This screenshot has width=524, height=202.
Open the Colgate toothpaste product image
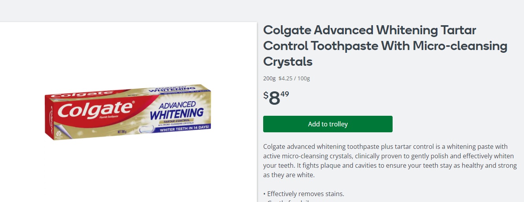[x=128, y=112]
